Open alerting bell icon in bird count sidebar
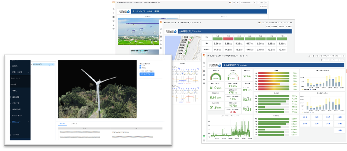 (x=113, y=25)
